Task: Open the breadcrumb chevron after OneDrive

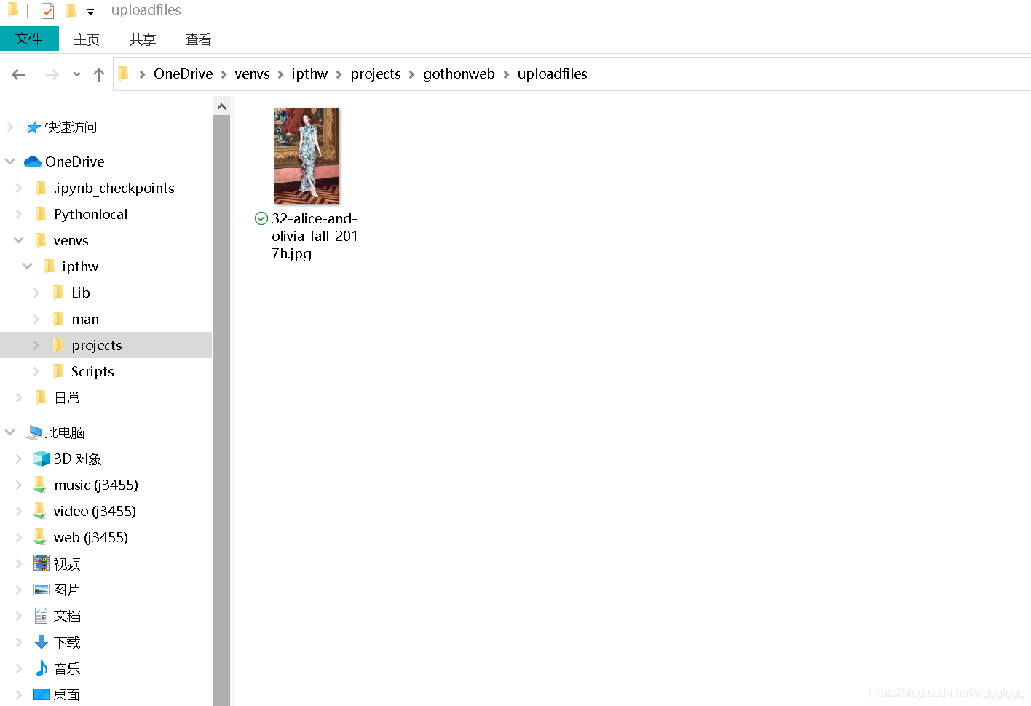Action: [x=224, y=74]
